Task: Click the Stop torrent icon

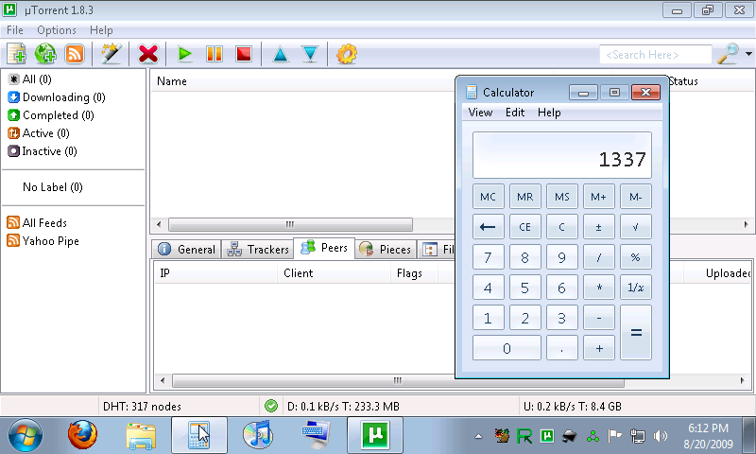Action: [x=243, y=54]
